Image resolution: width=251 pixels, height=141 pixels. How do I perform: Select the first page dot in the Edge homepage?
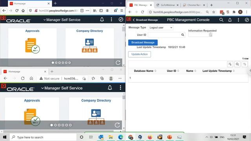[x=51, y=125]
